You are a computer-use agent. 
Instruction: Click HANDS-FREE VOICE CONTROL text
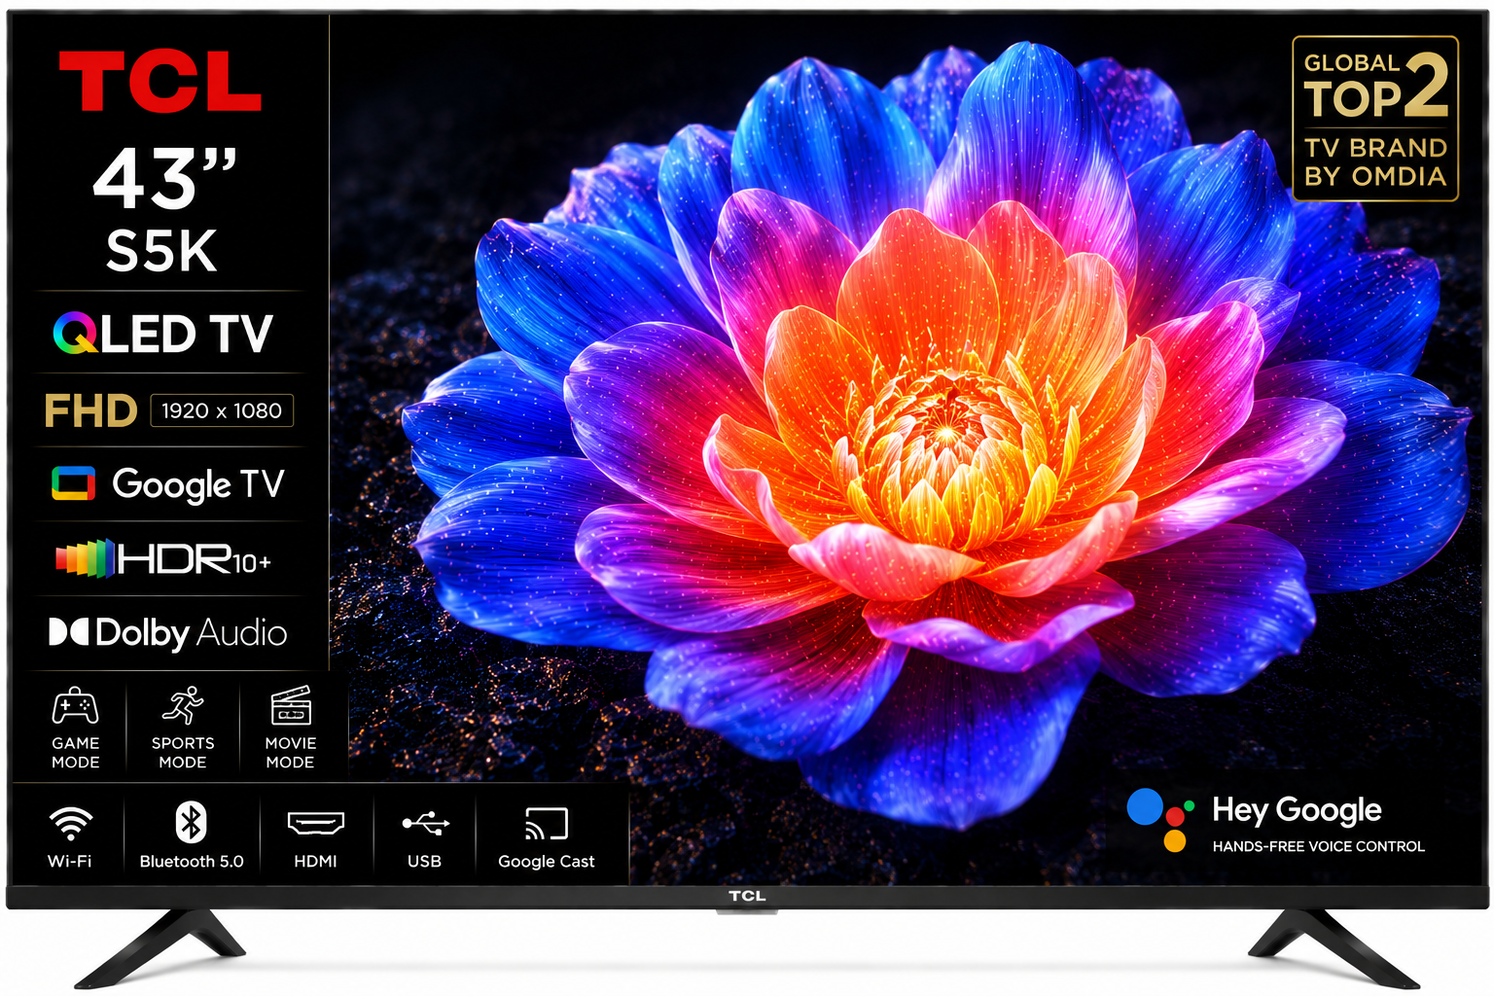point(1318,846)
